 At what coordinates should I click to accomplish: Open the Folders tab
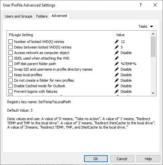42,16
